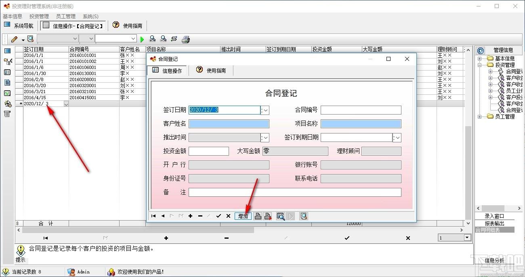Click the minus delete icon in dialog navigator
525x277 pixels.
click(200, 216)
